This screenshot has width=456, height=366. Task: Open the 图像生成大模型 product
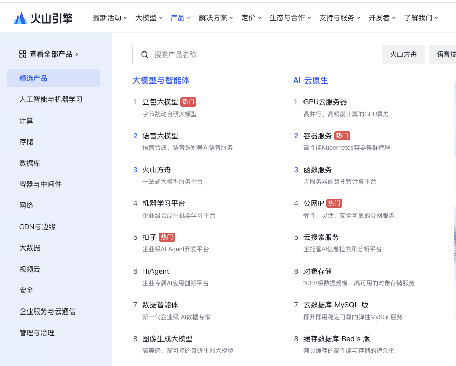click(168, 339)
